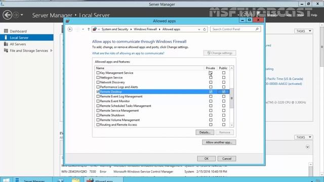Open File Explorer from the taskbar
Image resolution: width=324 pixels, height=182 pixels.
point(76,180)
